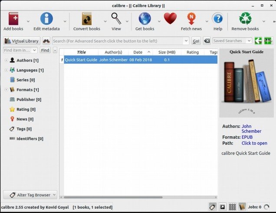Open Get books dropdown arrow
This screenshot has height=213, width=276.
coord(159,21)
